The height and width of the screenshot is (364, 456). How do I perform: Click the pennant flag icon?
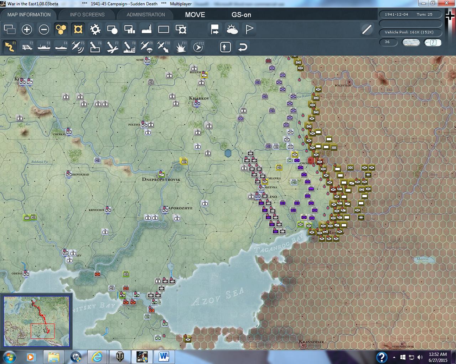(249, 30)
